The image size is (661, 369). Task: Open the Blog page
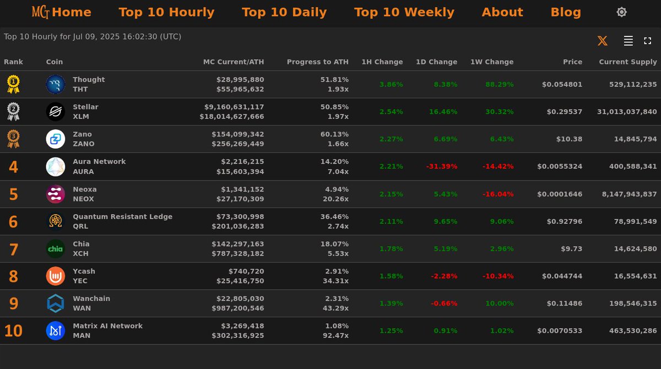(565, 12)
